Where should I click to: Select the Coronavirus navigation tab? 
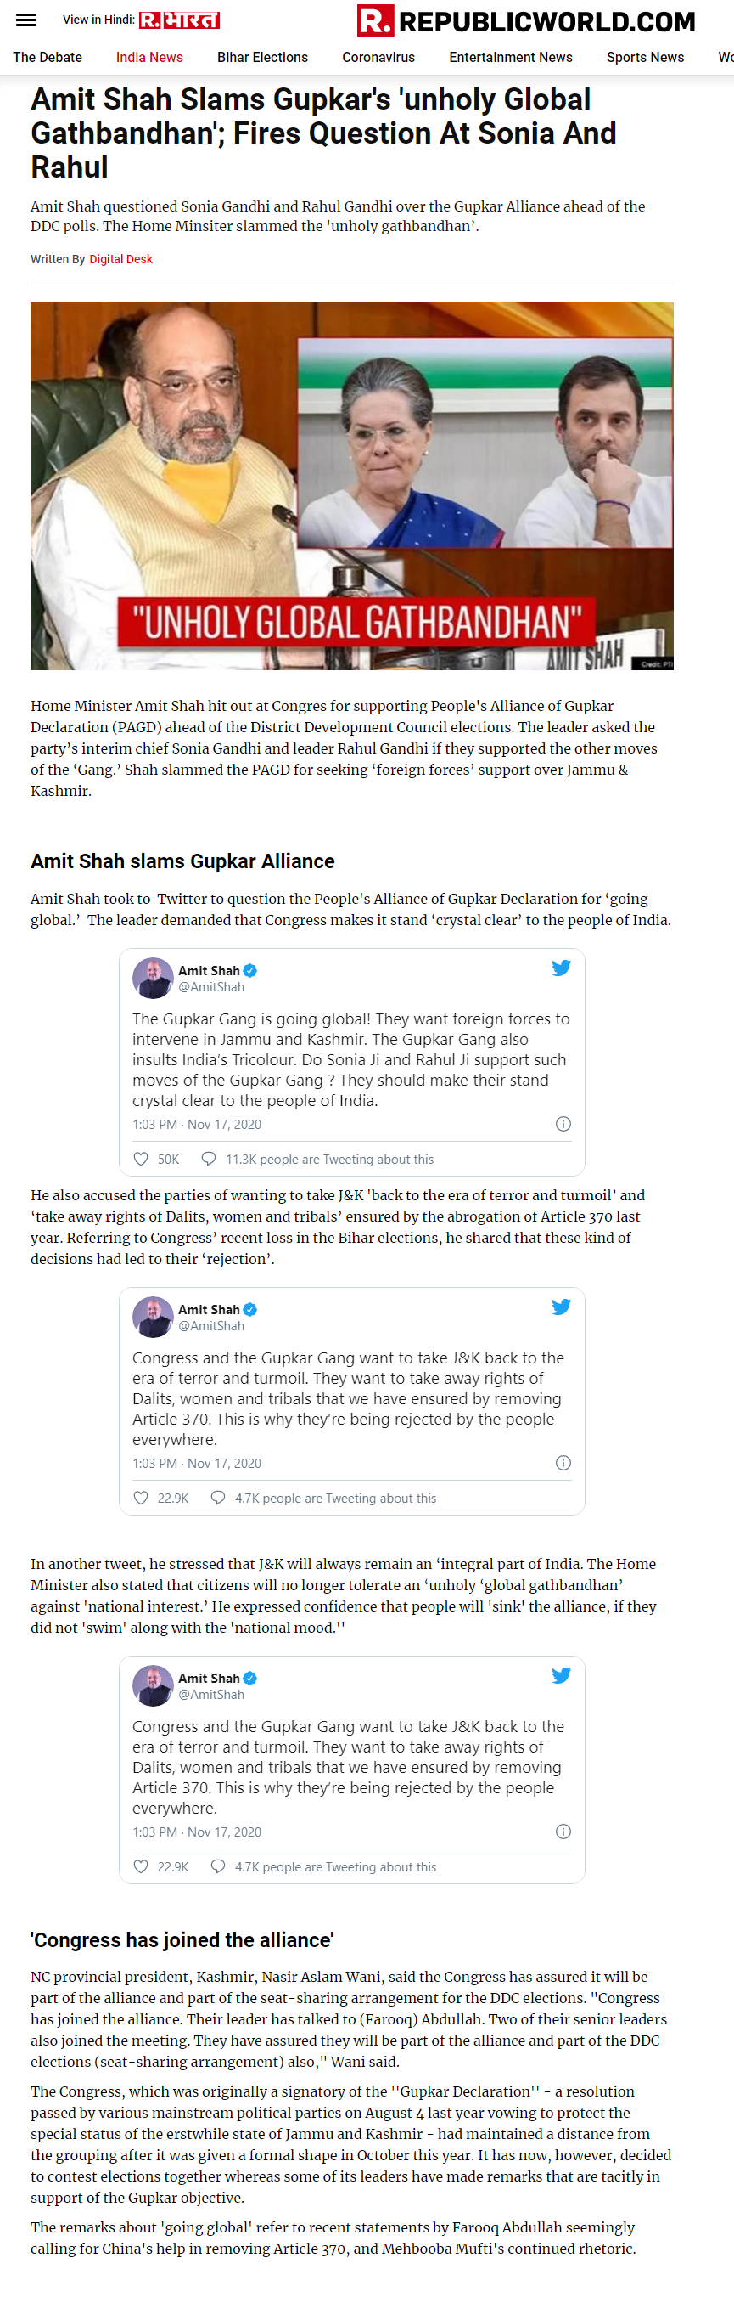(x=378, y=57)
